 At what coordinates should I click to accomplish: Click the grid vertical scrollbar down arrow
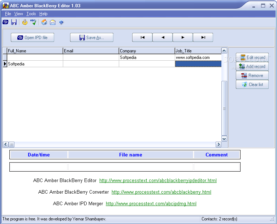(224, 139)
